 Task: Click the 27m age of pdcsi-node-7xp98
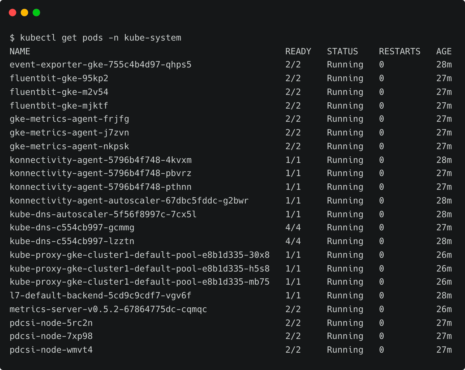pos(444,336)
